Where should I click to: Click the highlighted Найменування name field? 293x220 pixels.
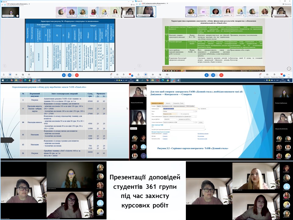[x=180, y=109]
